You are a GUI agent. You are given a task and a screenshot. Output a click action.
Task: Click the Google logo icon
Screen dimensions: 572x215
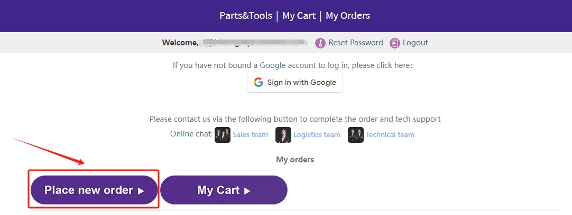click(x=259, y=82)
